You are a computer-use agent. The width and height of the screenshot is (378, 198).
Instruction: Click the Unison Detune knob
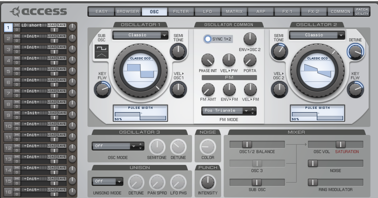[136, 182]
